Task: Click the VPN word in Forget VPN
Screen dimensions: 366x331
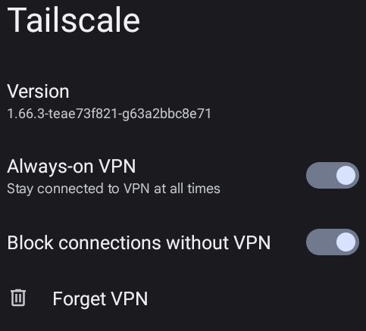Action: [x=130, y=298]
